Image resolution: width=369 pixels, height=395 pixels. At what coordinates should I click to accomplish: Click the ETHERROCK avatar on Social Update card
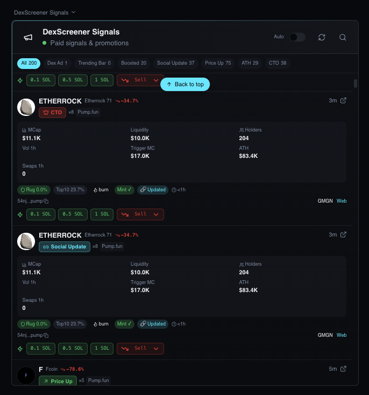[26, 241]
